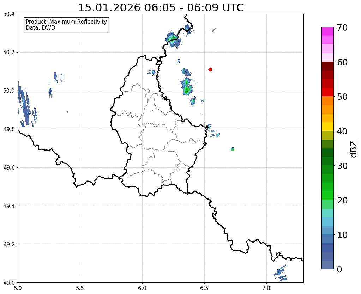Click the orange 50 dBZ color band
The height and width of the screenshot is (294, 361).
pos(327,100)
